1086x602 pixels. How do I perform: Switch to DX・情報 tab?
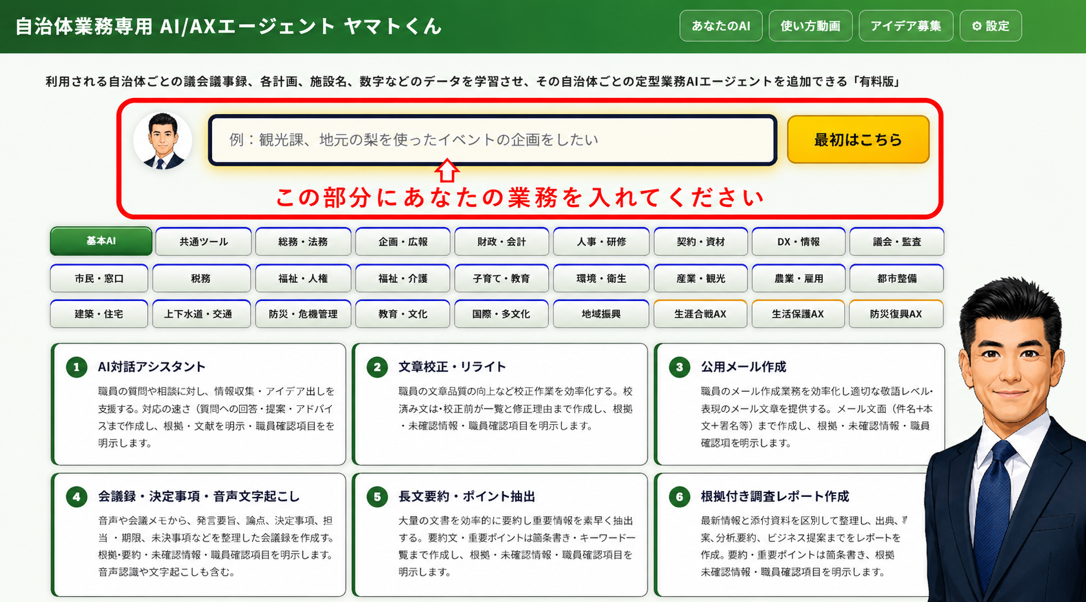coord(798,242)
